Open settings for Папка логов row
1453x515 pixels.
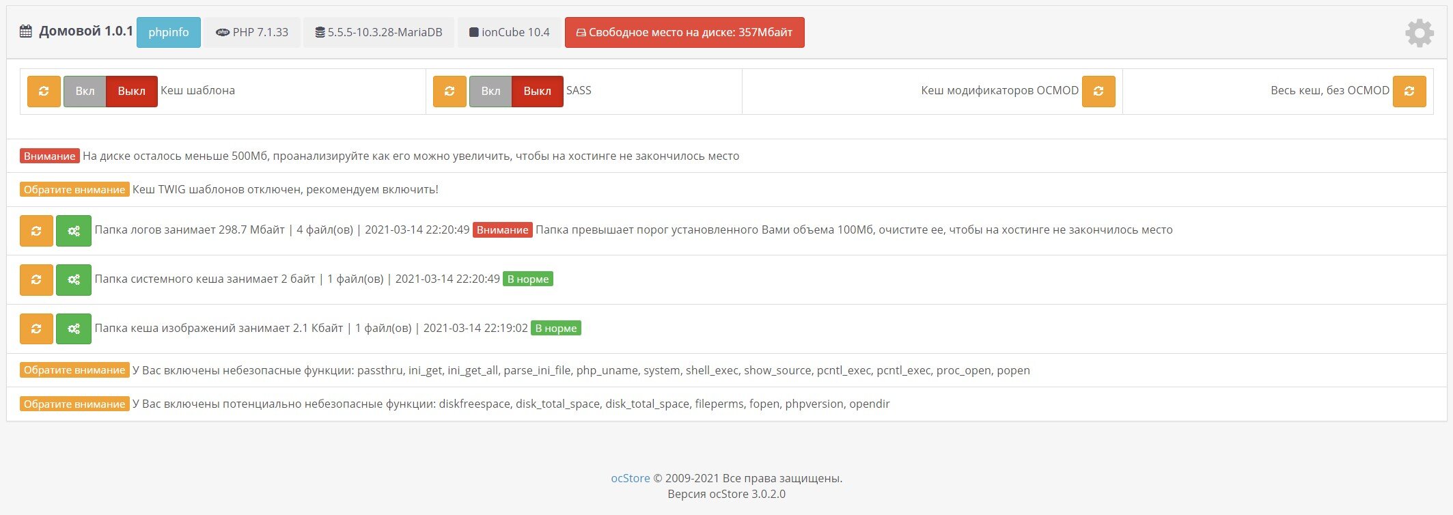74,231
